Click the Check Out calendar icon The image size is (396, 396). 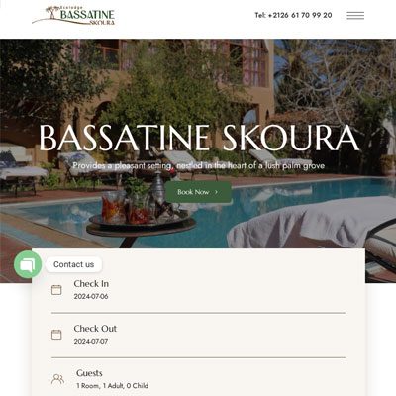[56, 335]
